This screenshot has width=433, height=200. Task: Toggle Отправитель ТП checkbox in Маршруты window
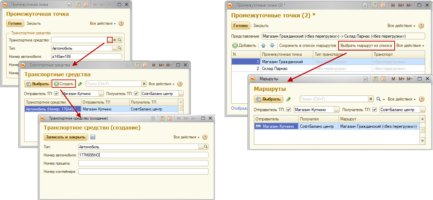pos(288,110)
